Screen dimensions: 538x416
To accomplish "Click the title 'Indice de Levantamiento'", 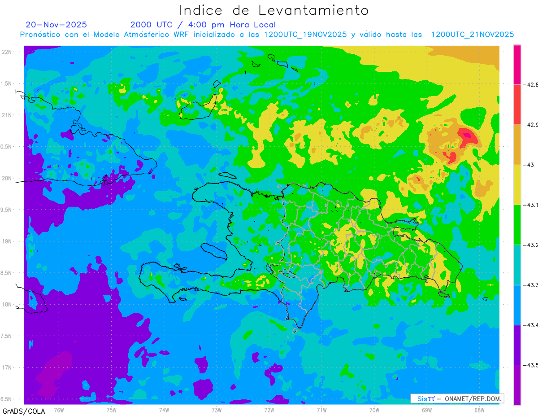I will pos(274,10).
